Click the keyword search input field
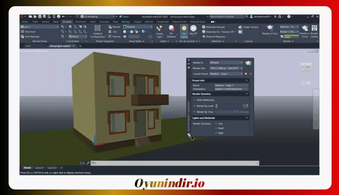The height and width of the screenshot is (195, 339). (x=226, y=17)
